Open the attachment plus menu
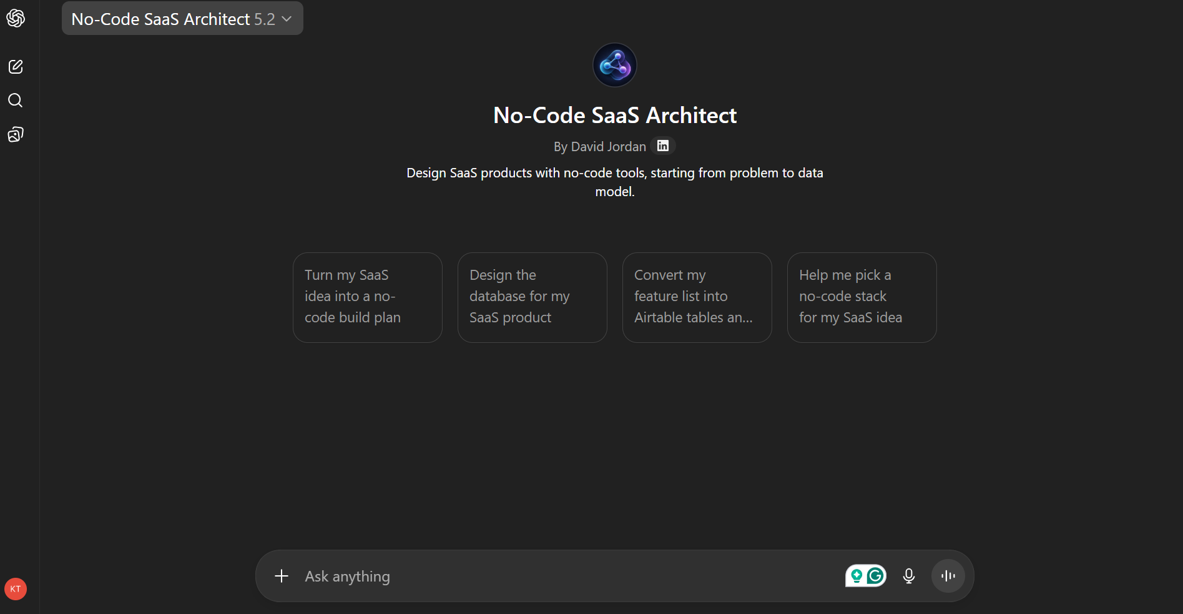1183x614 pixels. click(282, 576)
